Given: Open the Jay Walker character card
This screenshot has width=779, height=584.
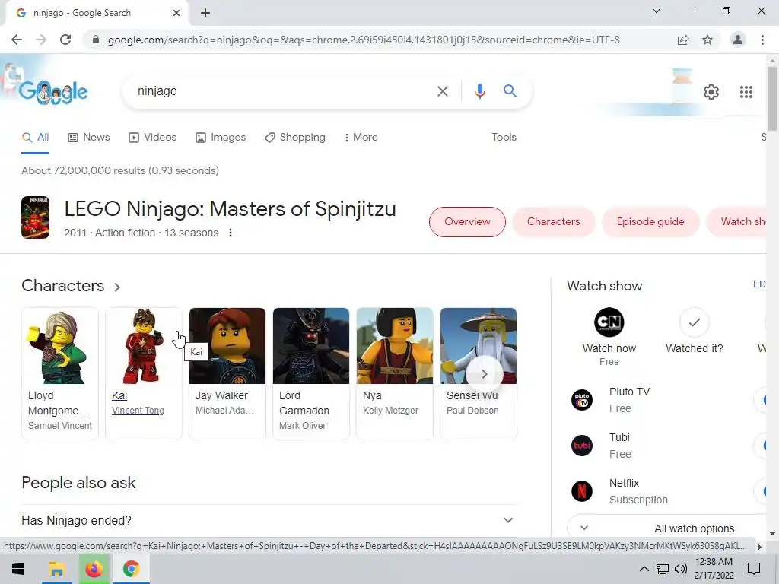Looking at the screenshot, I should click(x=227, y=373).
